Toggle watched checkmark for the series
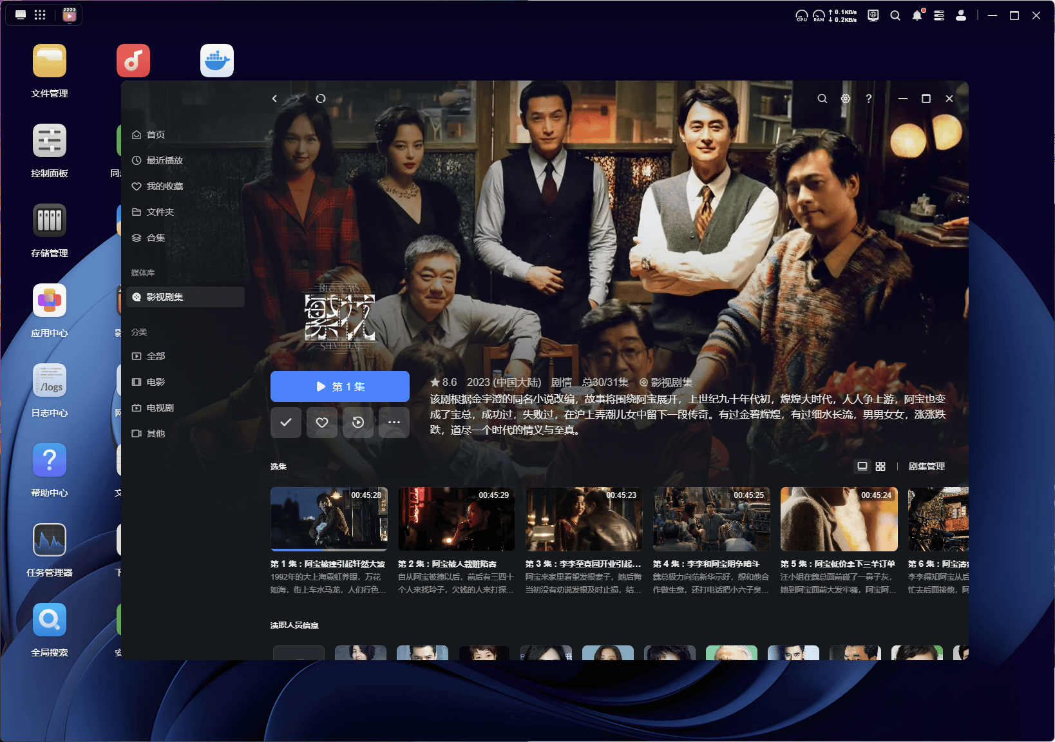The height and width of the screenshot is (742, 1055). tap(286, 423)
